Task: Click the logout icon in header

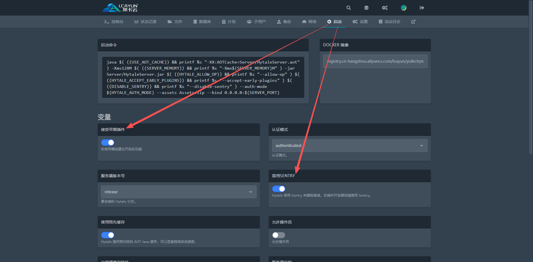Action: tap(422, 8)
